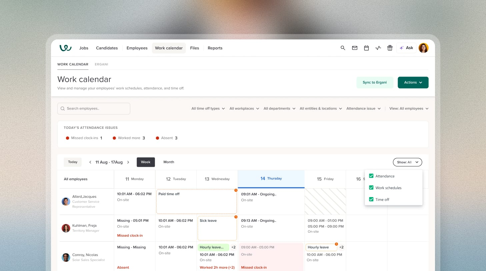Open the Show: All dropdown
Screen dimensions: 486x271
tap(407, 162)
